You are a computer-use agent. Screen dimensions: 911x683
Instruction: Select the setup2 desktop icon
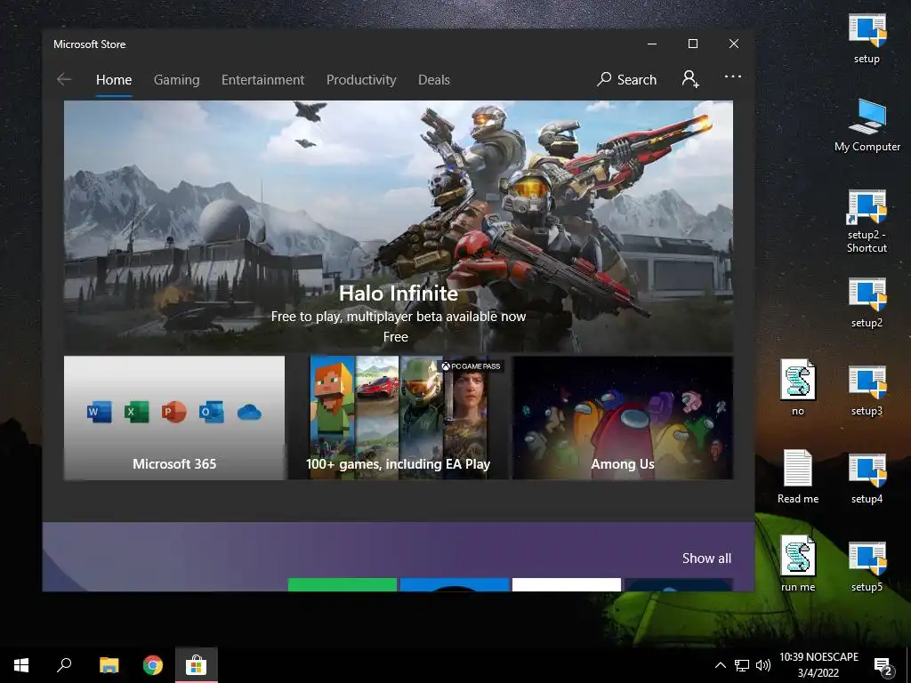coord(867,303)
